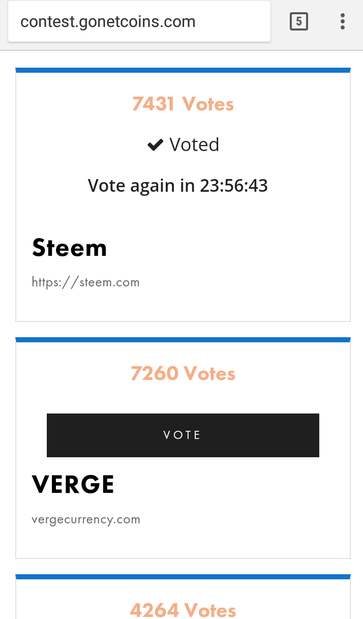Click the 7260 Votes count
This screenshot has height=619, width=363.
click(x=183, y=374)
